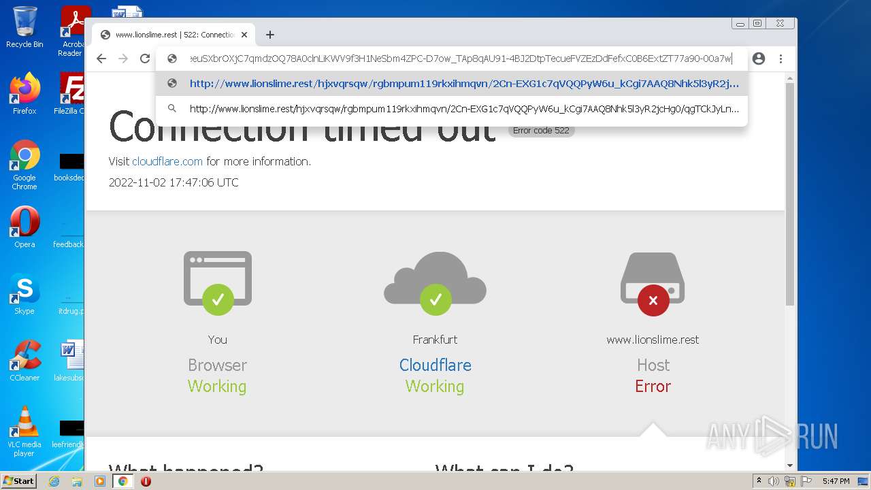Click the Chrome back arrow button
The height and width of the screenshot is (490, 871).
(101, 59)
